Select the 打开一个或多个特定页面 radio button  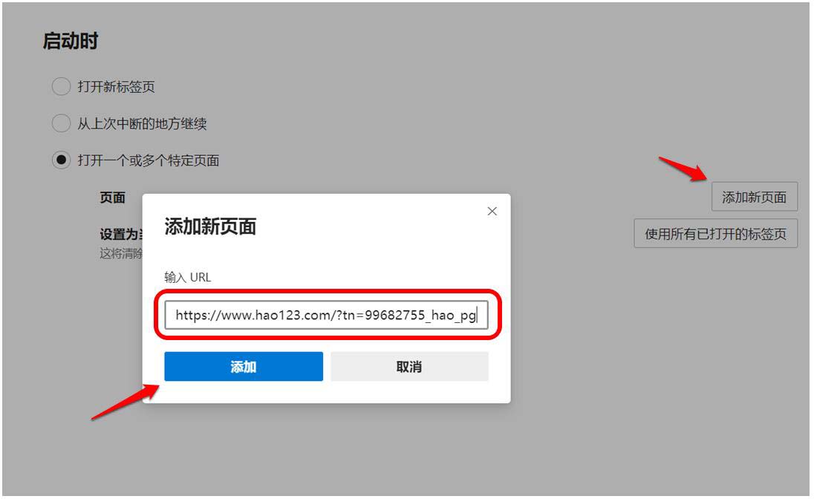(x=61, y=160)
